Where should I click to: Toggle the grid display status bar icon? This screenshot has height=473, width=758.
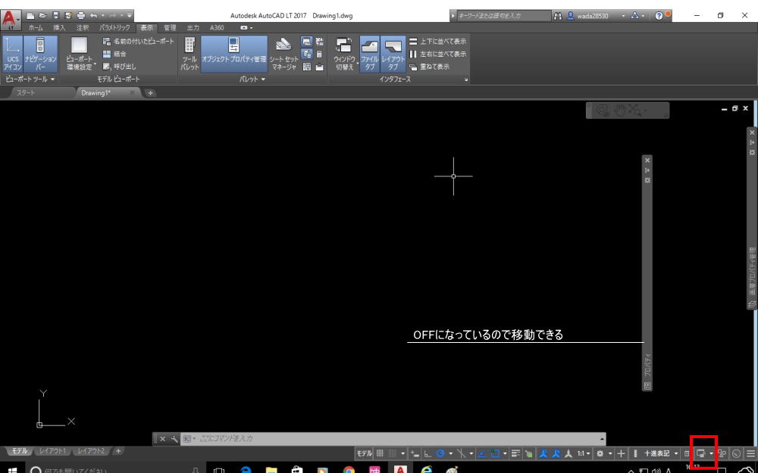click(380, 453)
